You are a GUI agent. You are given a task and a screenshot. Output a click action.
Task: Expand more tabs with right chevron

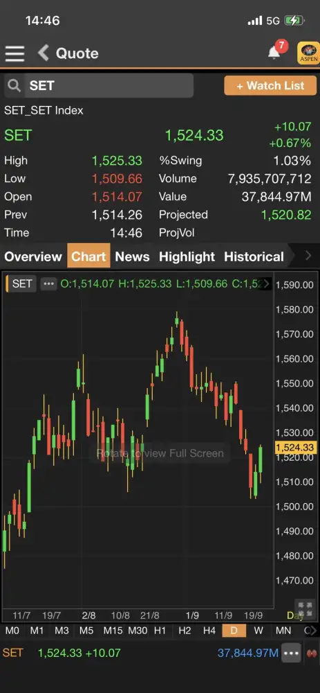[308, 256]
